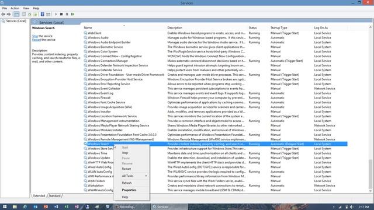Toggle the Show/Hide Console Tree toolbar icon
374x210 pixels.
16,14
